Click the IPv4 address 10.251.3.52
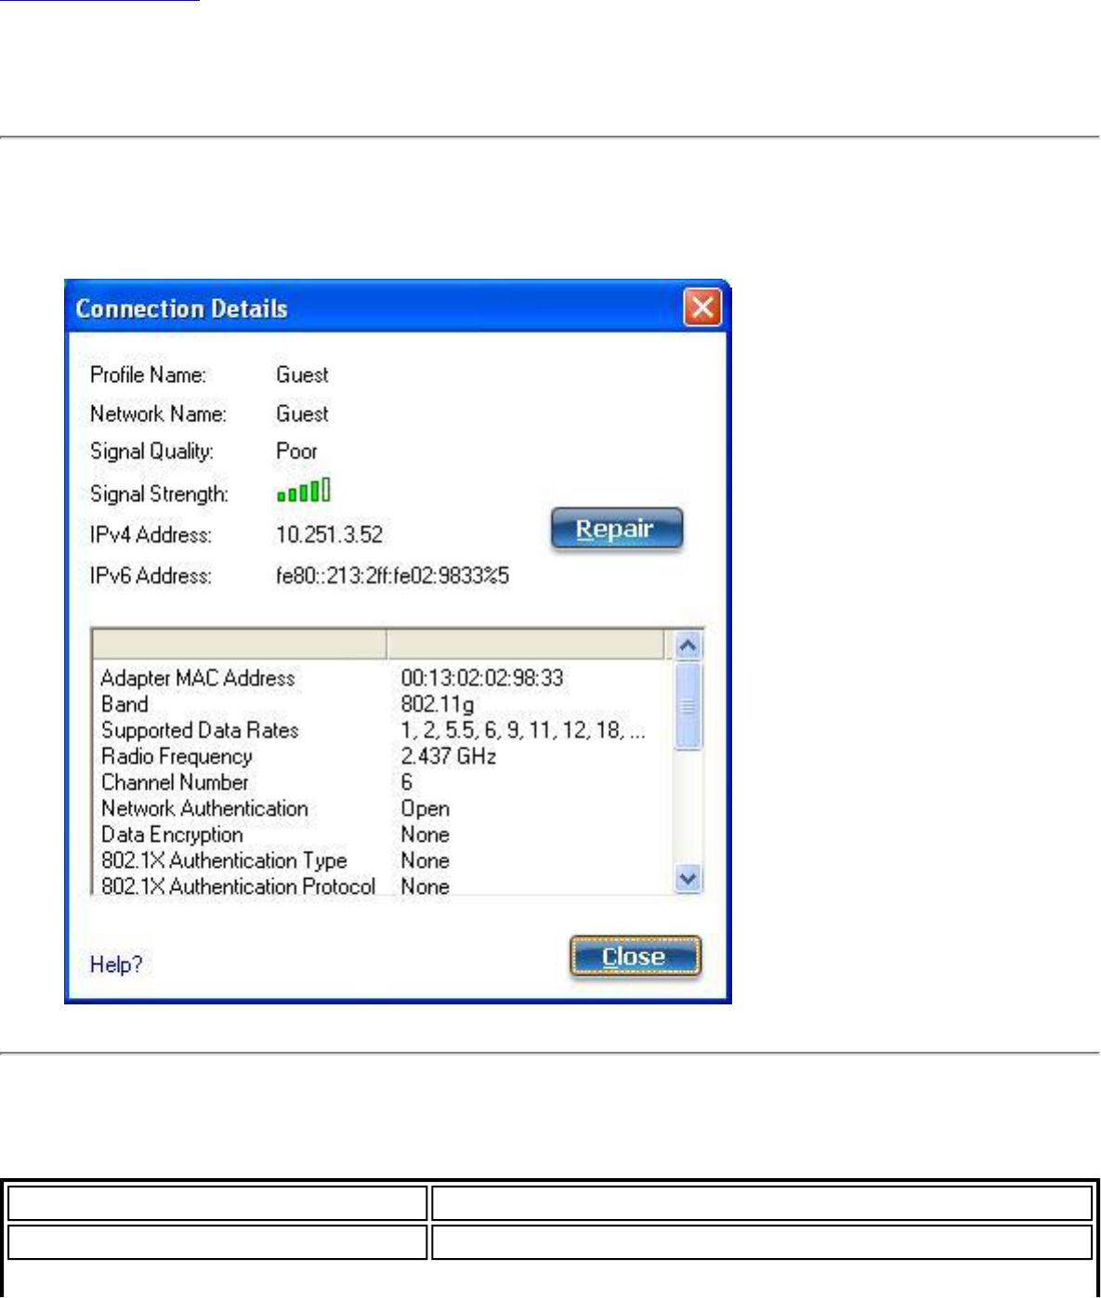The height and width of the screenshot is (1298, 1101). point(330,534)
